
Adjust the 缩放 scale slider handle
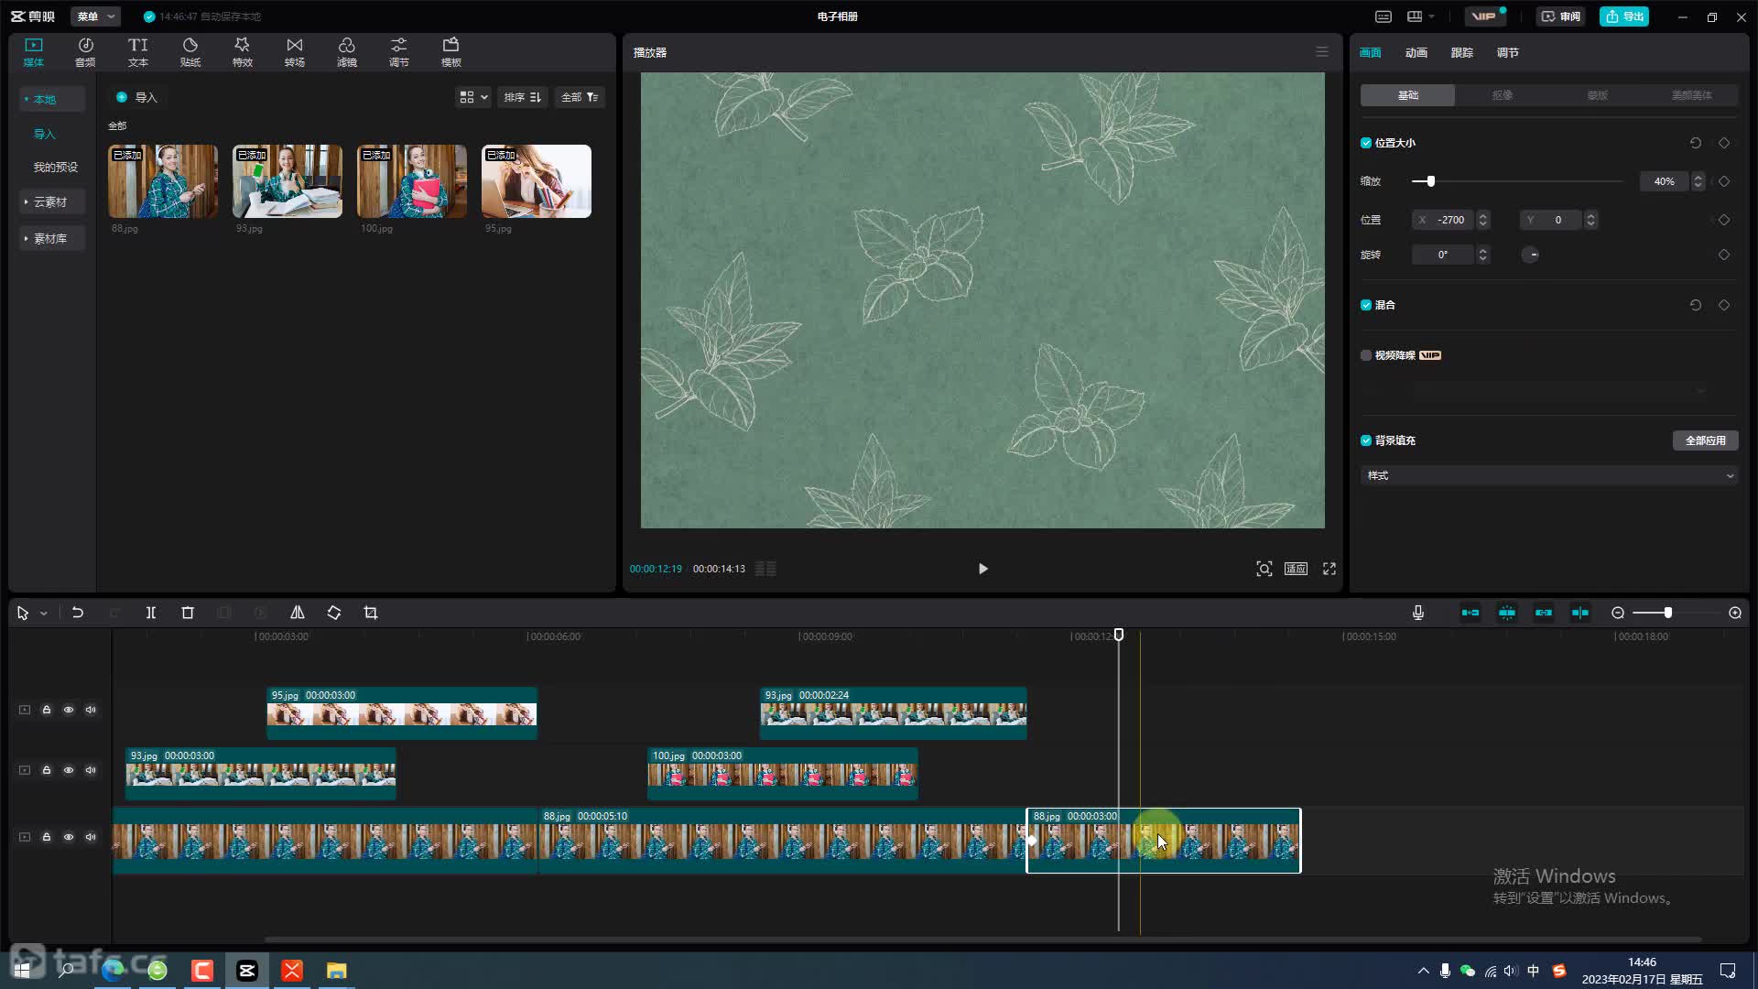pyautogui.click(x=1431, y=181)
